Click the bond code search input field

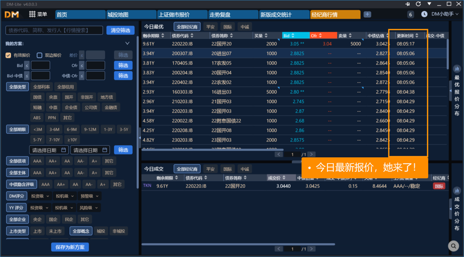54,30
